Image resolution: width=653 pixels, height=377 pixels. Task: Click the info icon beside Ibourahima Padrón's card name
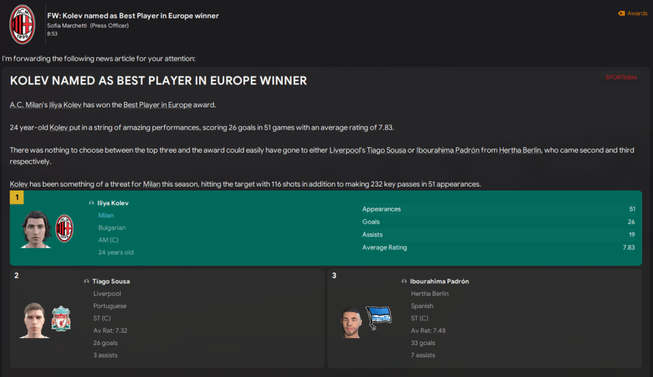(404, 281)
